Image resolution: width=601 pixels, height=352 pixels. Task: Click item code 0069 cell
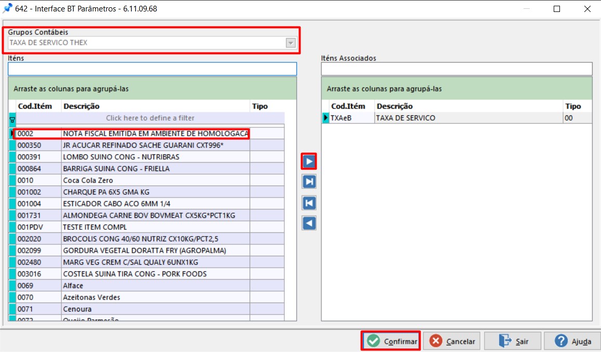click(38, 285)
